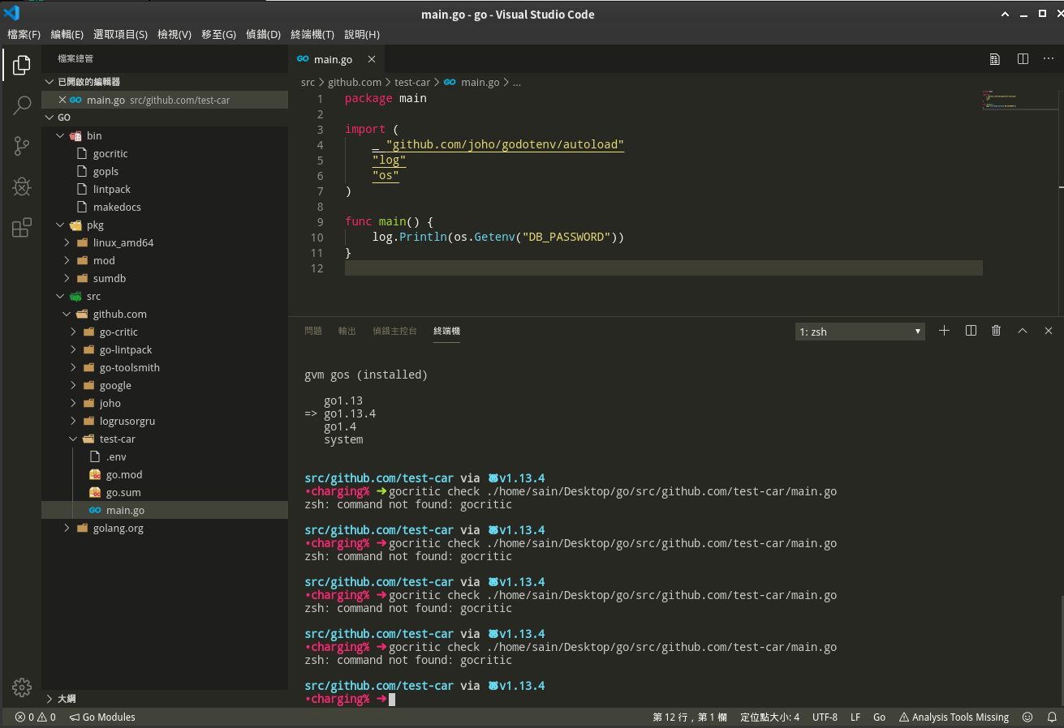Click the Analysis Tools Missing warning
Screen dimensions: 1064x728
pyautogui.click(x=954, y=717)
